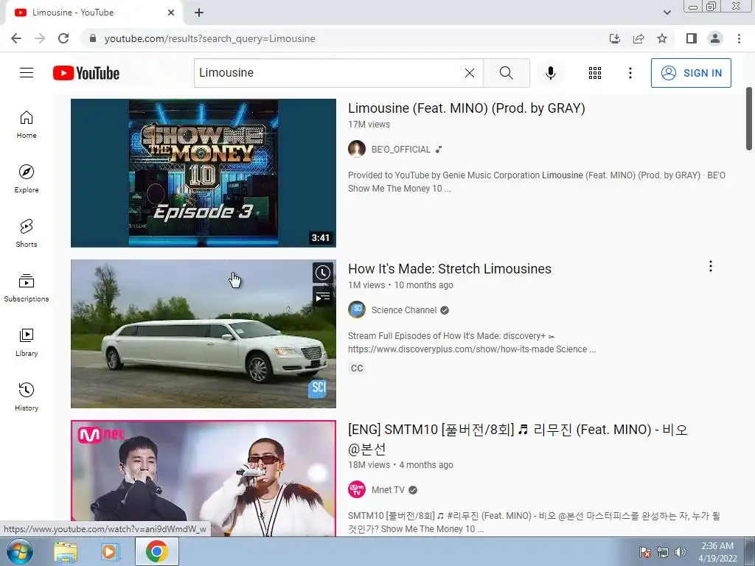This screenshot has height=566, width=755.
Task: Go forward with the browser forward arrow
Action: pos(40,38)
